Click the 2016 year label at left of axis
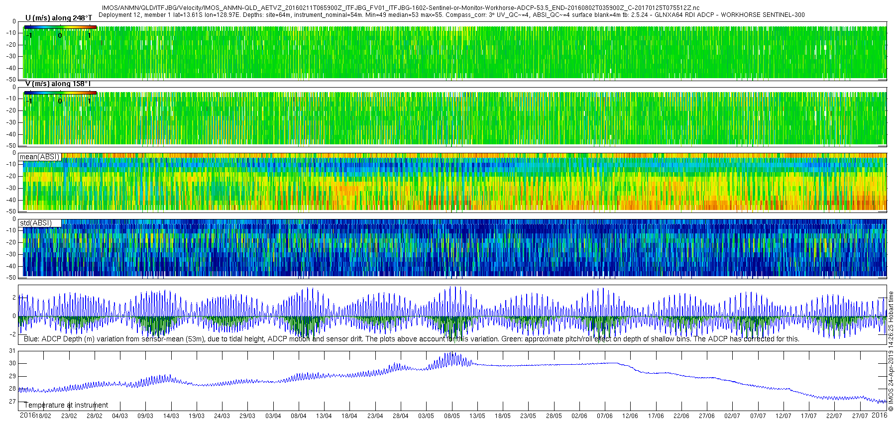Image resolution: width=896 pixels, height=423 pixels. click(27, 416)
